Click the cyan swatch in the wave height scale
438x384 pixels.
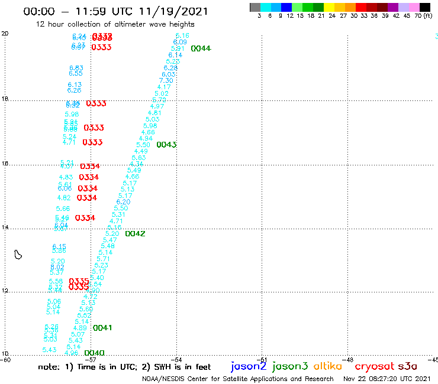pos(266,8)
